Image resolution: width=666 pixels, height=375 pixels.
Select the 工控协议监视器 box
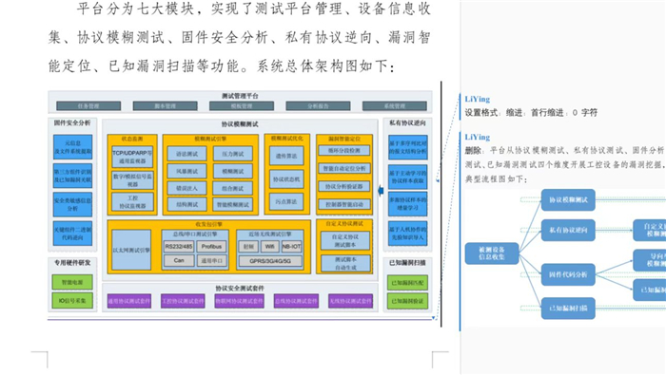132,202
